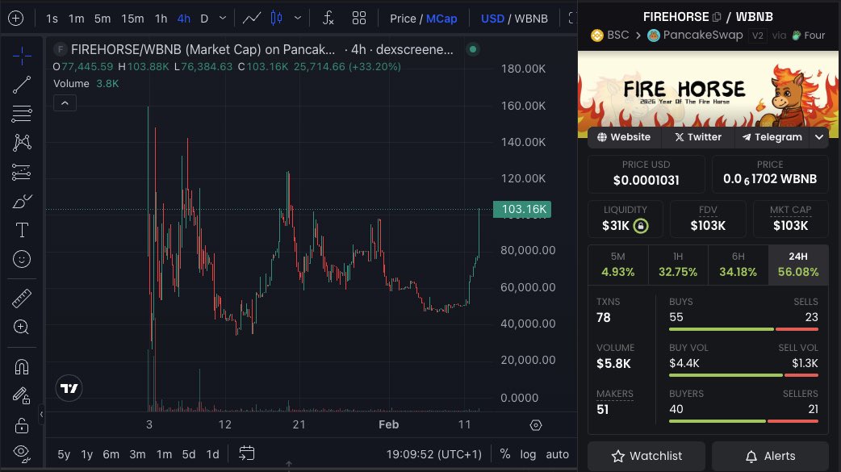The width and height of the screenshot is (841, 472).
Task: Switch to the 1h timeframe
Action: (161, 19)
